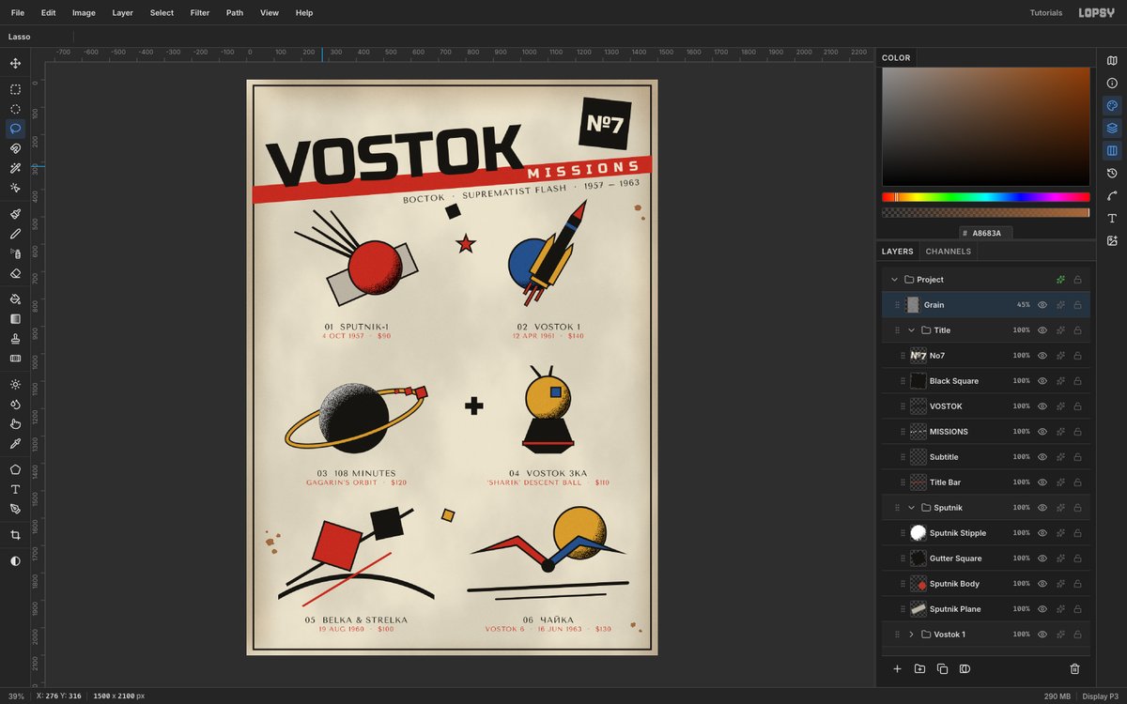This screenshot has width=1127, height=704.
Task: Select the Move tool
Action: [x=15, y=64]
